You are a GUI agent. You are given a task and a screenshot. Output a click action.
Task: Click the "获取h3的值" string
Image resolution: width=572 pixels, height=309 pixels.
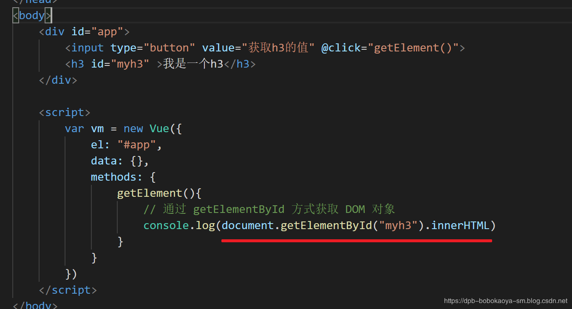pyautogui.click(x=278, y=48)
